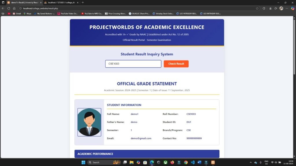The width and height of the screenshot is (296, 166).
Task: Click the Check Result button
Action: [176, 64]
